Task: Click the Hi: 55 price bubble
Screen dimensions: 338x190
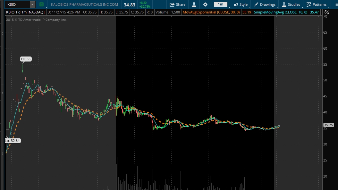Action: (x=26, y=59)
